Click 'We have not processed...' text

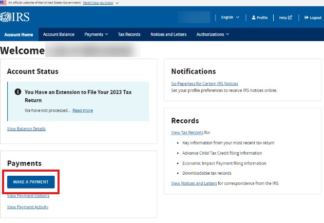tap(48, 110)
